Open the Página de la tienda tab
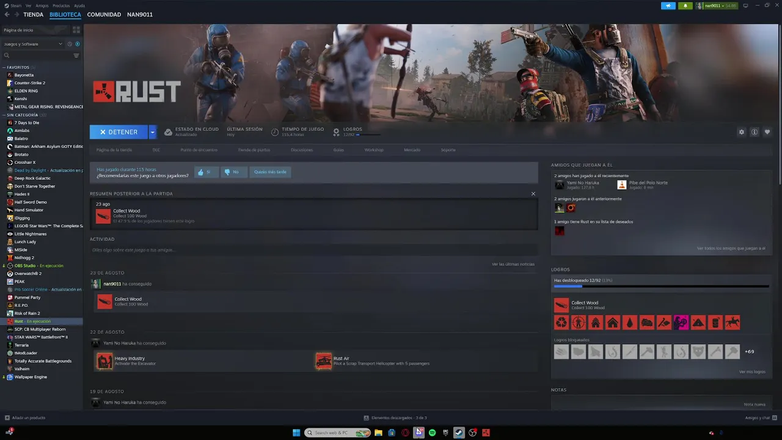This screenshot has width=782, height=440. pyautogui.click(x=114, y=150)
